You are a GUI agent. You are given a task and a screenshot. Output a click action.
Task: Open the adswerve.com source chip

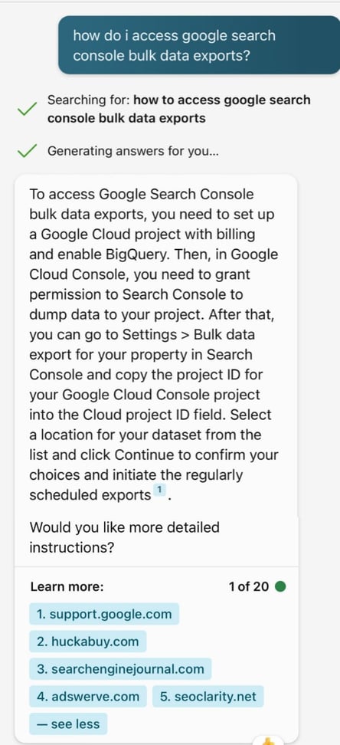click(88, 697)
